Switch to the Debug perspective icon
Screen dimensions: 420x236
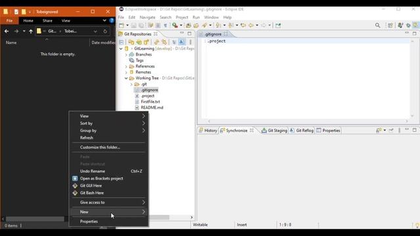(408, 26)
